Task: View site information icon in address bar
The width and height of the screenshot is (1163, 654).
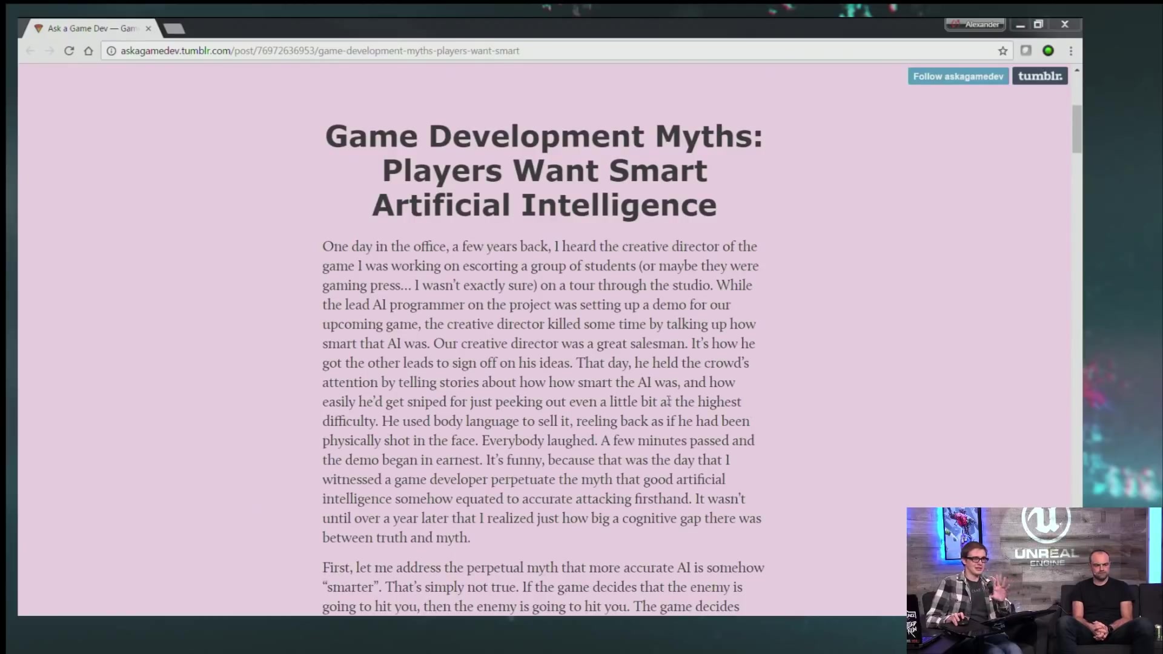Action: (x=111, y=51)
